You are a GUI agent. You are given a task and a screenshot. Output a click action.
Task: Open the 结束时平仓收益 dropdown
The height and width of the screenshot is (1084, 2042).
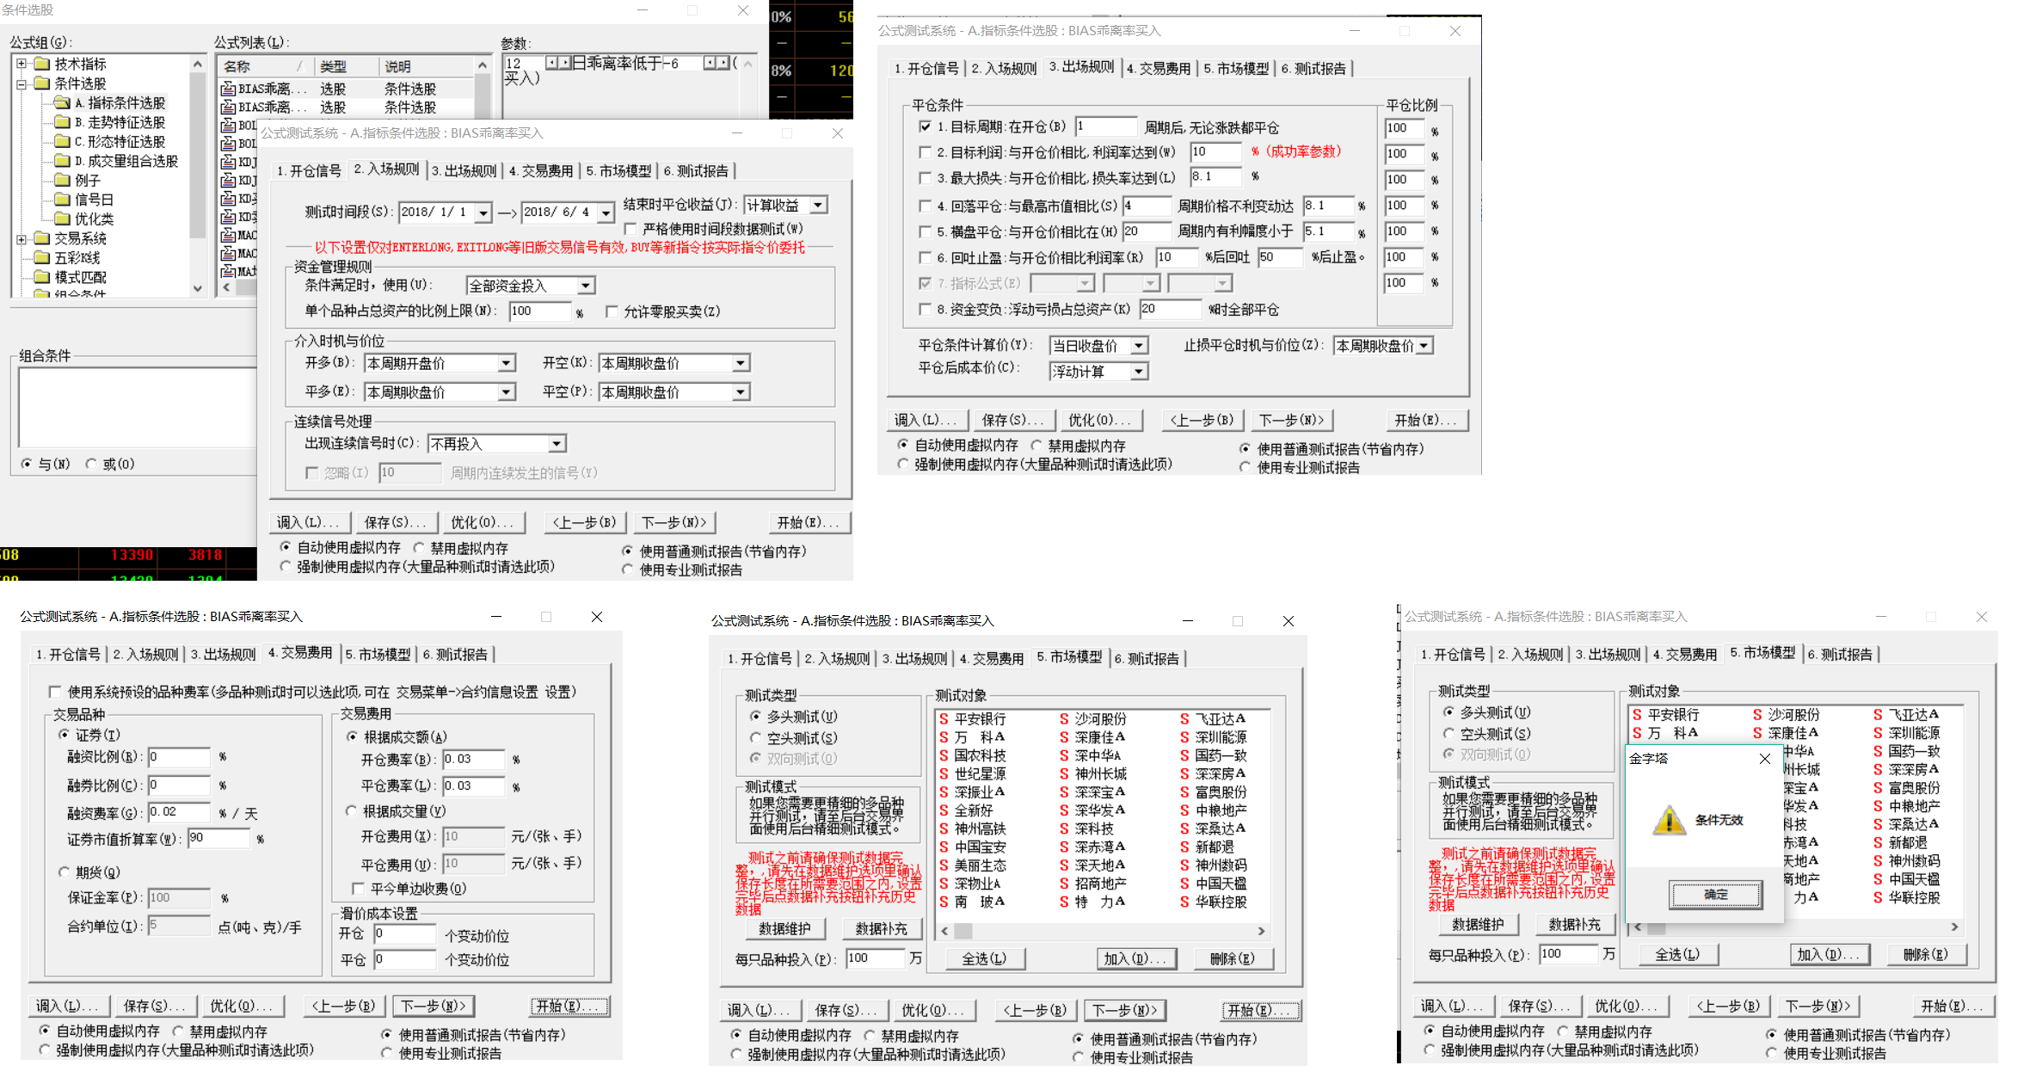[818, 205]
